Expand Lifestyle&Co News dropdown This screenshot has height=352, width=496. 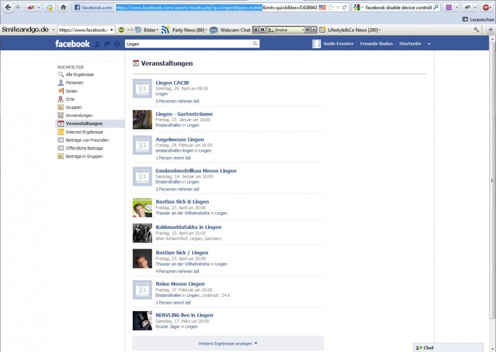(379, 30)
